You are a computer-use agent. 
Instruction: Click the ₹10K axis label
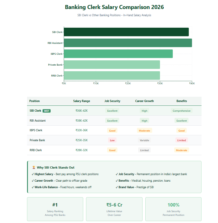(x=96, y=83)
